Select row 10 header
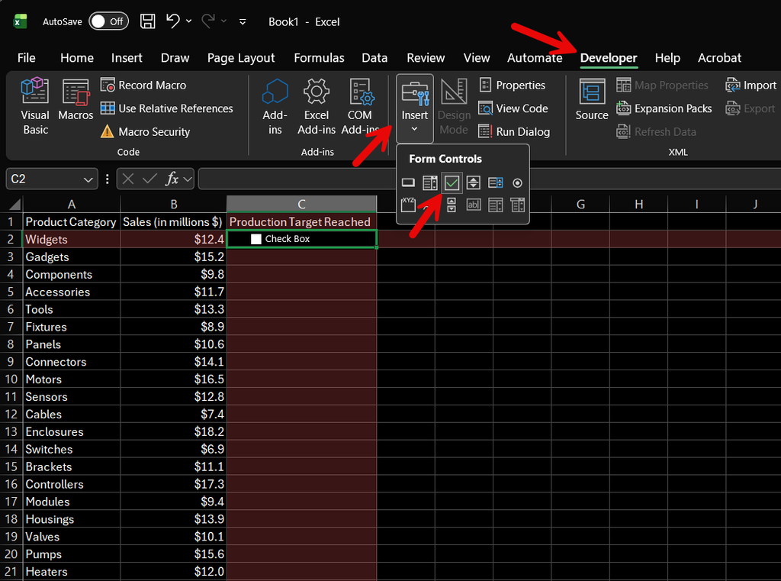This screenshot has height=581, width=781. click(x=11, y=379)
